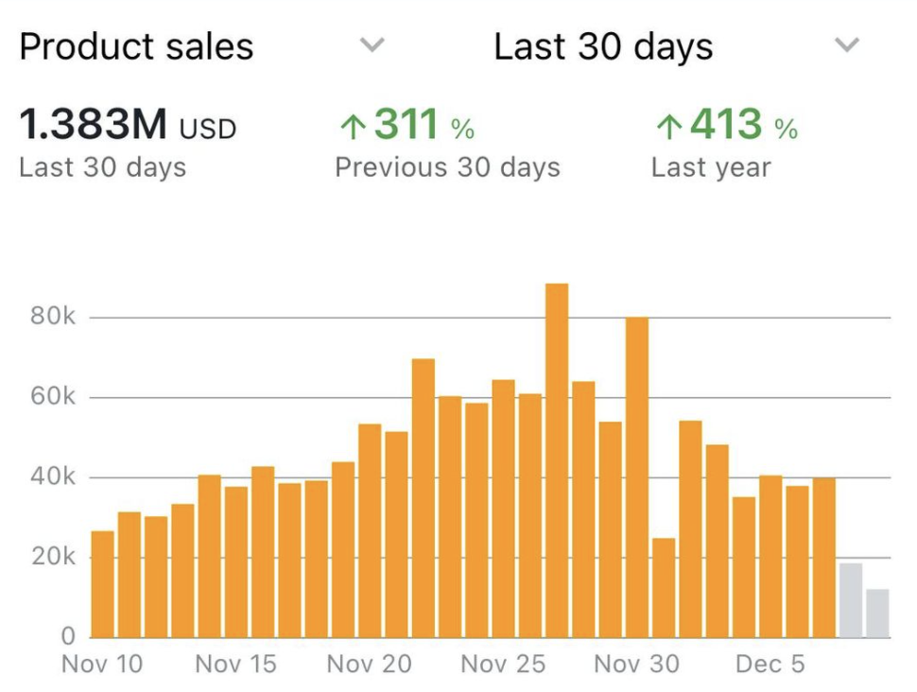Image resolution: width=917 pixels, height=692 pixels.
Task: Select the tallest orange bar in chart
Action: 557,461
